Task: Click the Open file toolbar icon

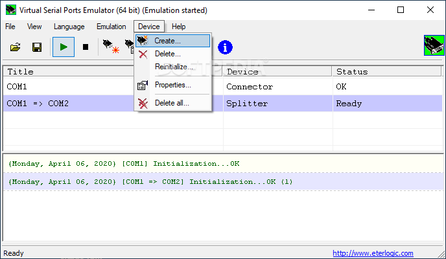Action: tap(16, 47)
